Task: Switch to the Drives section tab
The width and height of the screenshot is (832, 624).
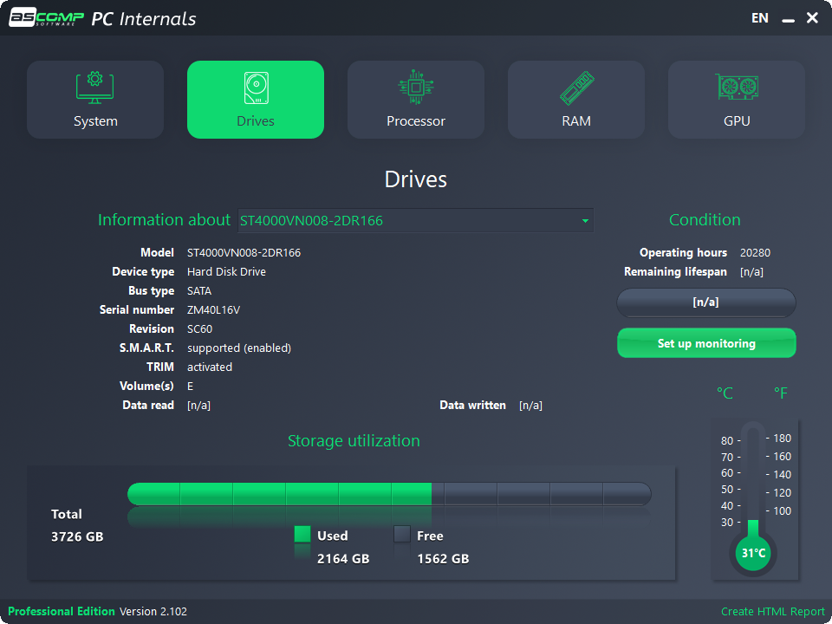Action: [x=255, y=98]
